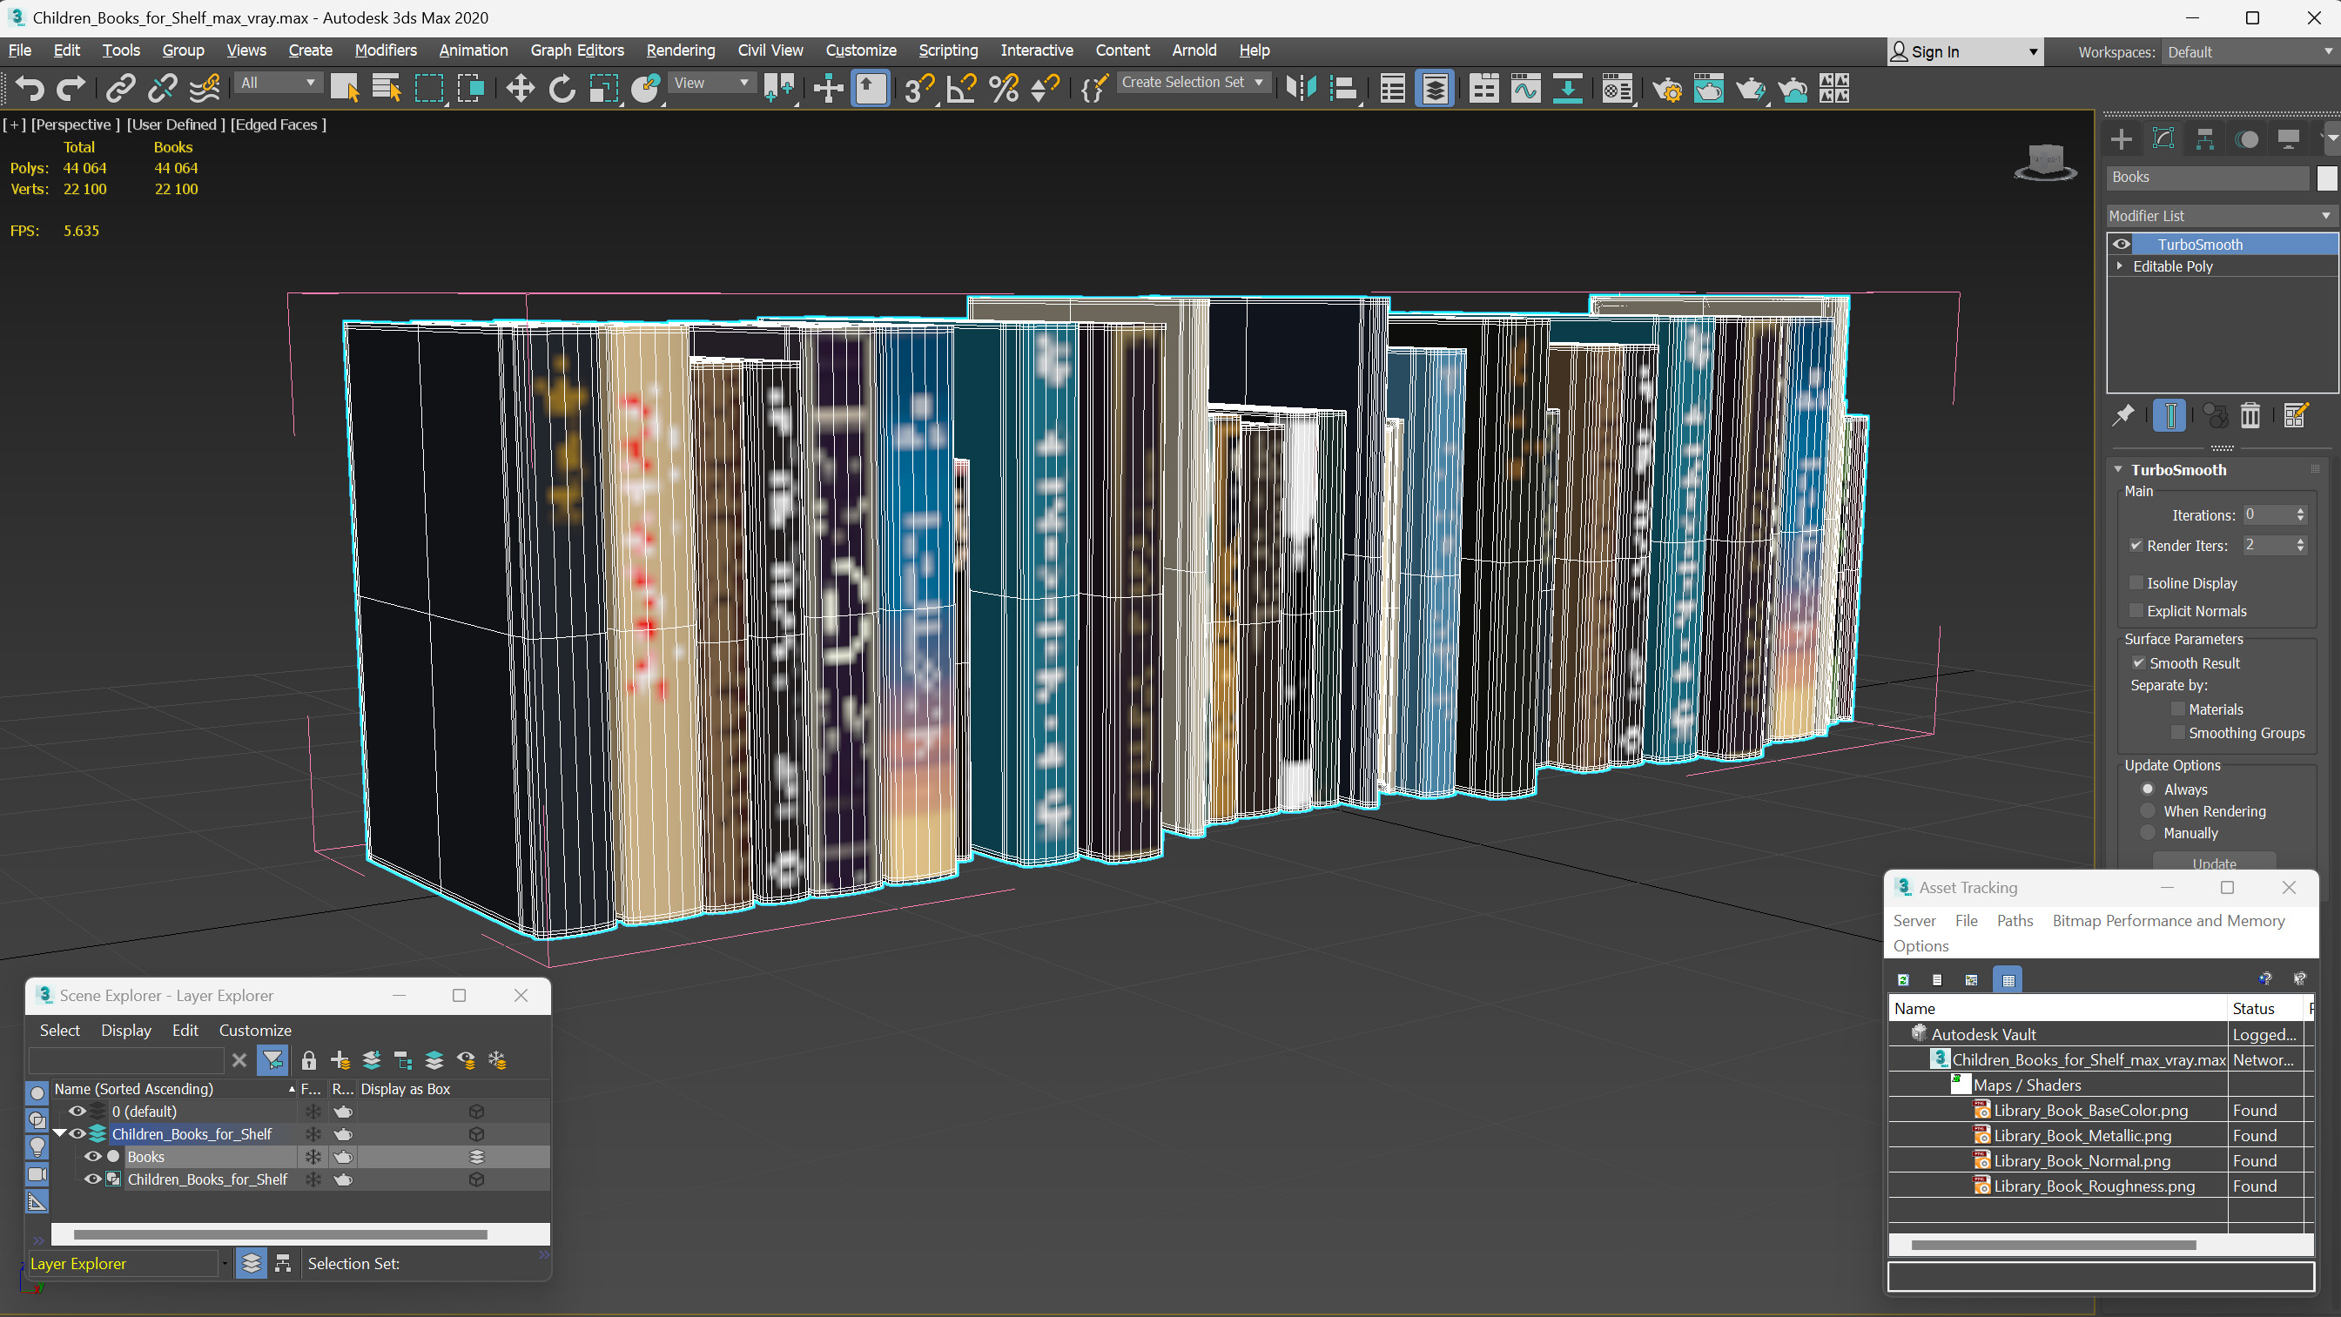2341x1317 pixels.
Task: Click the Scene Explorer search field
Action: (125, 1060)
